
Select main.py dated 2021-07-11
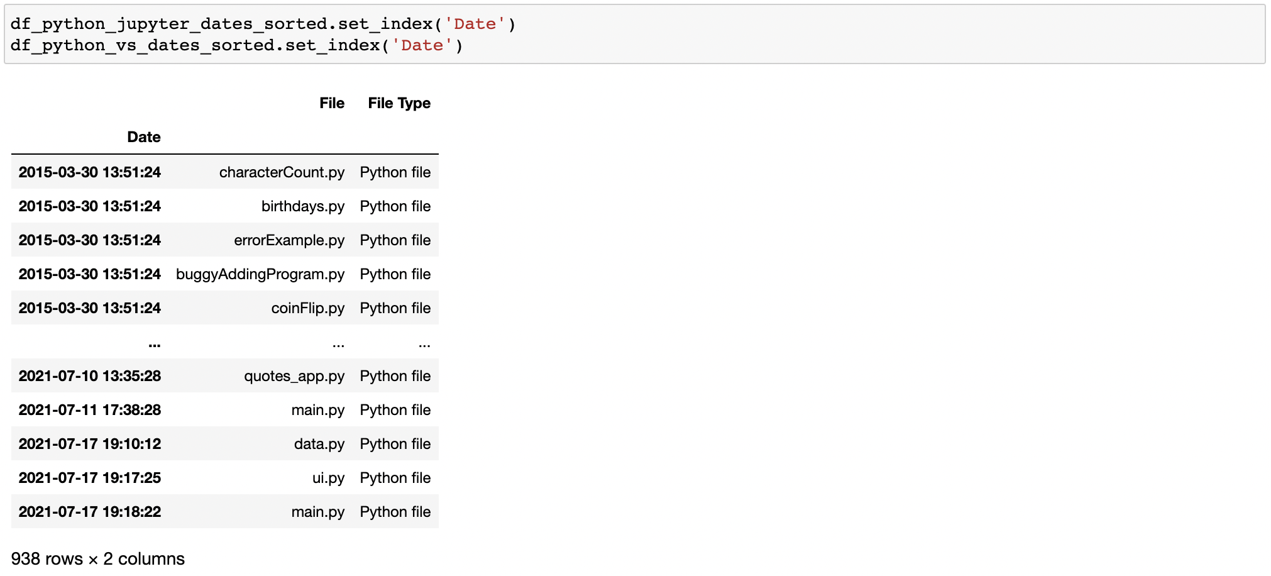tap(318, 410)
